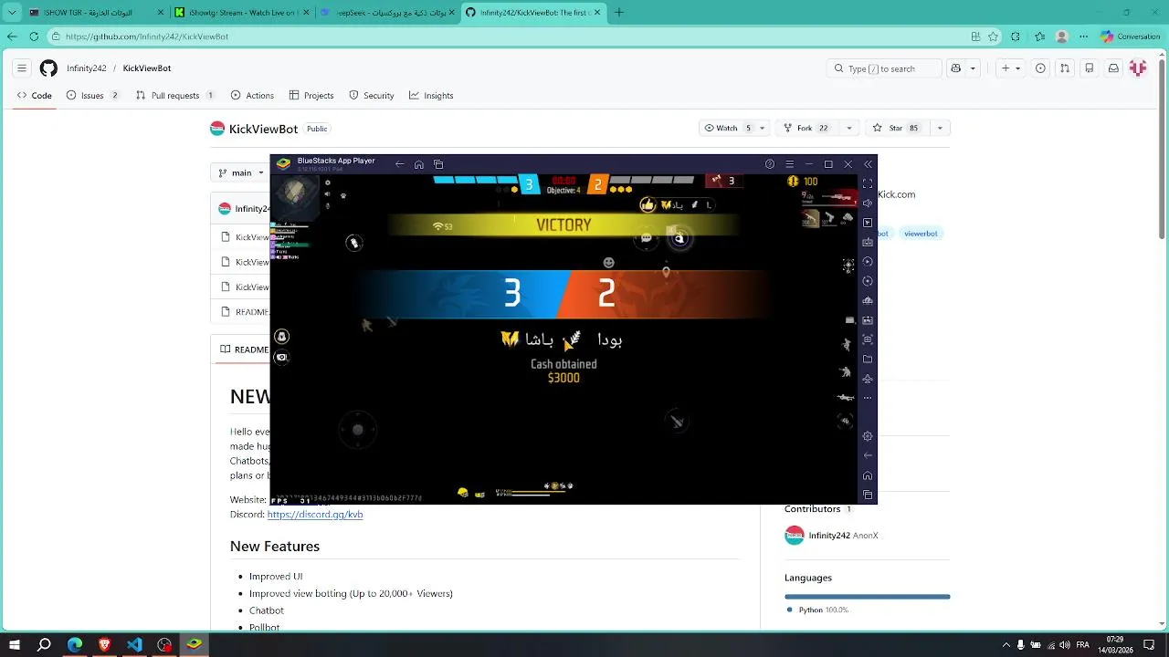Expand the Star lists dropdown arrow
Image resolution: width=1169 pixels, height=657 pixels.
point(939,129)
